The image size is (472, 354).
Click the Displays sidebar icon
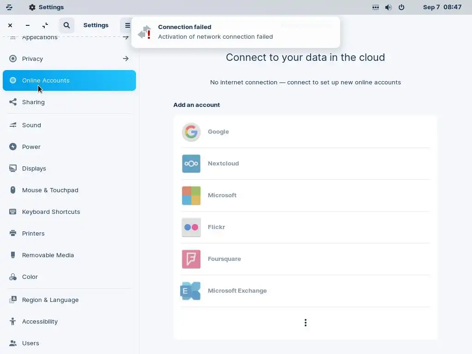tap(13, 168)
